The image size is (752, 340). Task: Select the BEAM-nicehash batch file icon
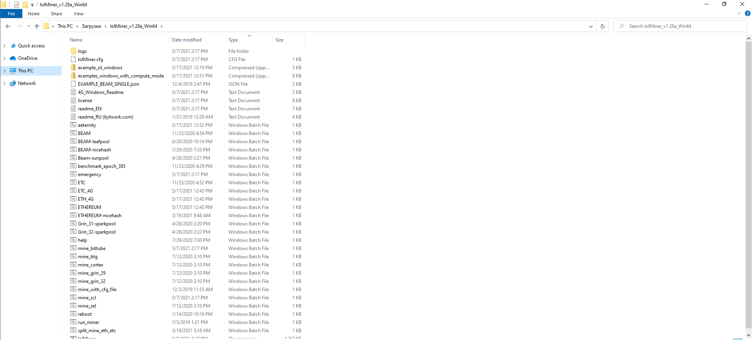73,149
